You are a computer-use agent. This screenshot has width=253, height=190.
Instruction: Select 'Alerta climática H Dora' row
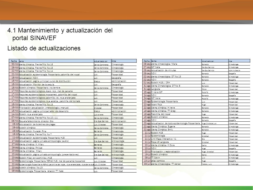(x=196, y=145)
